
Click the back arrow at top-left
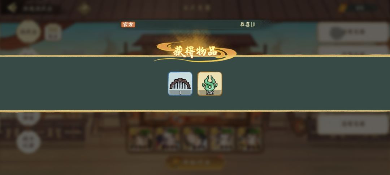coord(12,8)
